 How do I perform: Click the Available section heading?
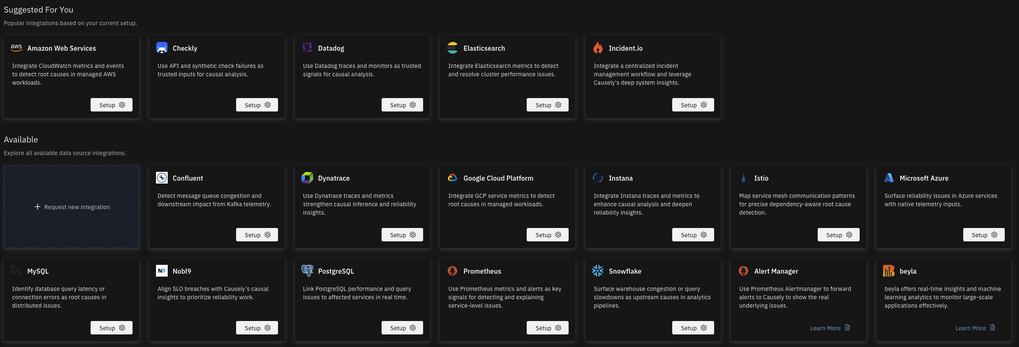point(21,140)
